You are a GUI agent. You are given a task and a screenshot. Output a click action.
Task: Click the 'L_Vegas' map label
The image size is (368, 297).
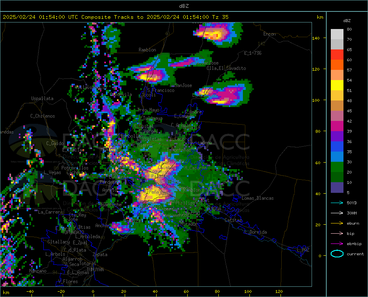(x=52, y=172)
